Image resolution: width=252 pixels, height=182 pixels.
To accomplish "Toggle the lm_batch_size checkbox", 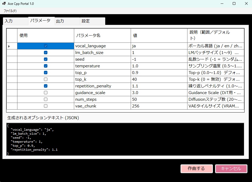I will click(x=46, y=53).
